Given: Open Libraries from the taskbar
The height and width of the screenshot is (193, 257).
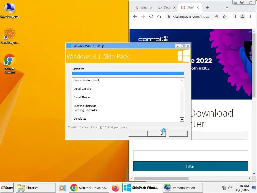Looking at the screenshot, I should pos(36,188).
